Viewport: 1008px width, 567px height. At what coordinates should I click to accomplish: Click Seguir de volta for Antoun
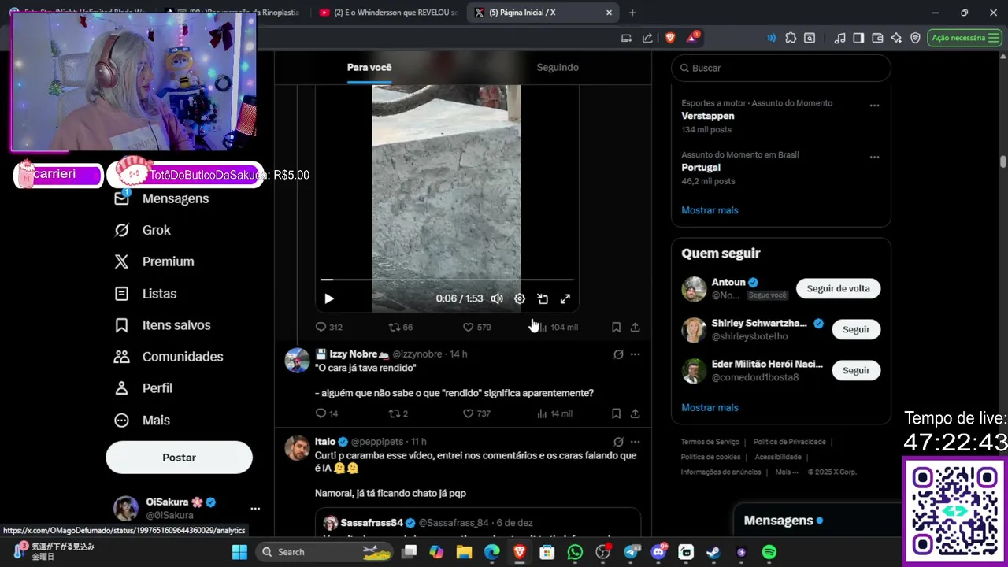coord(838,288)
